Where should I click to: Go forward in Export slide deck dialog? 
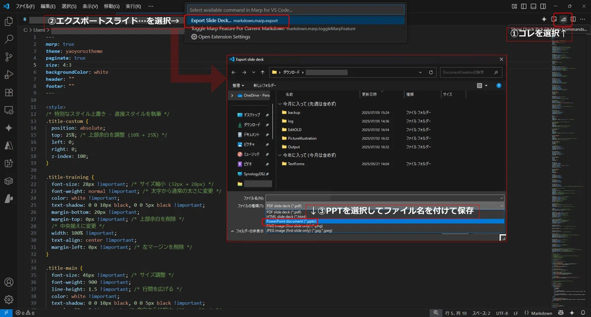pyautogui.click(x=244, y=72)
